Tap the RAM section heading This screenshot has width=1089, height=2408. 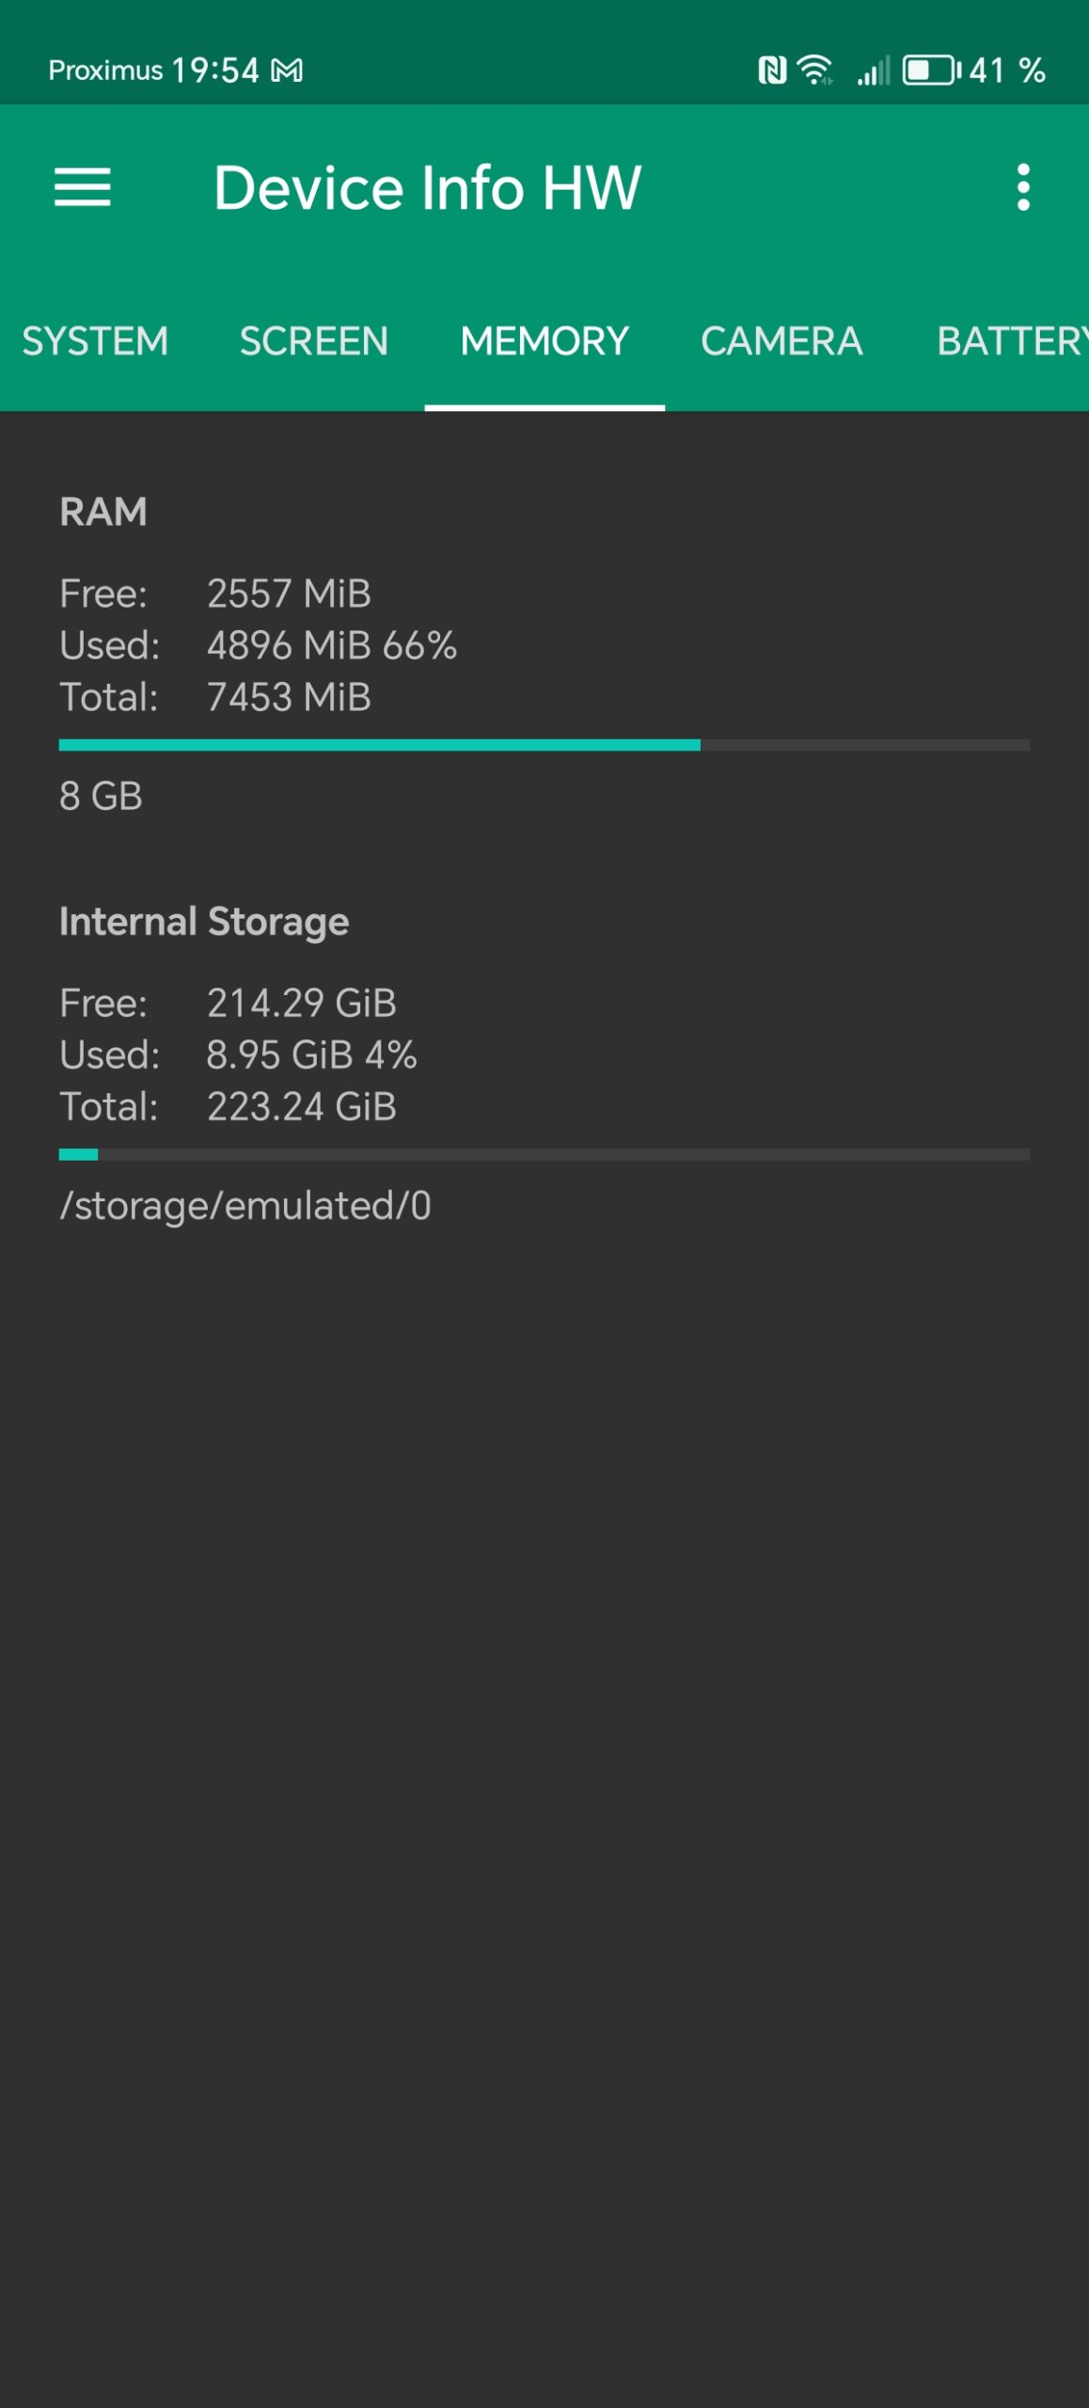pyautogui.click(x=103, y=512)
